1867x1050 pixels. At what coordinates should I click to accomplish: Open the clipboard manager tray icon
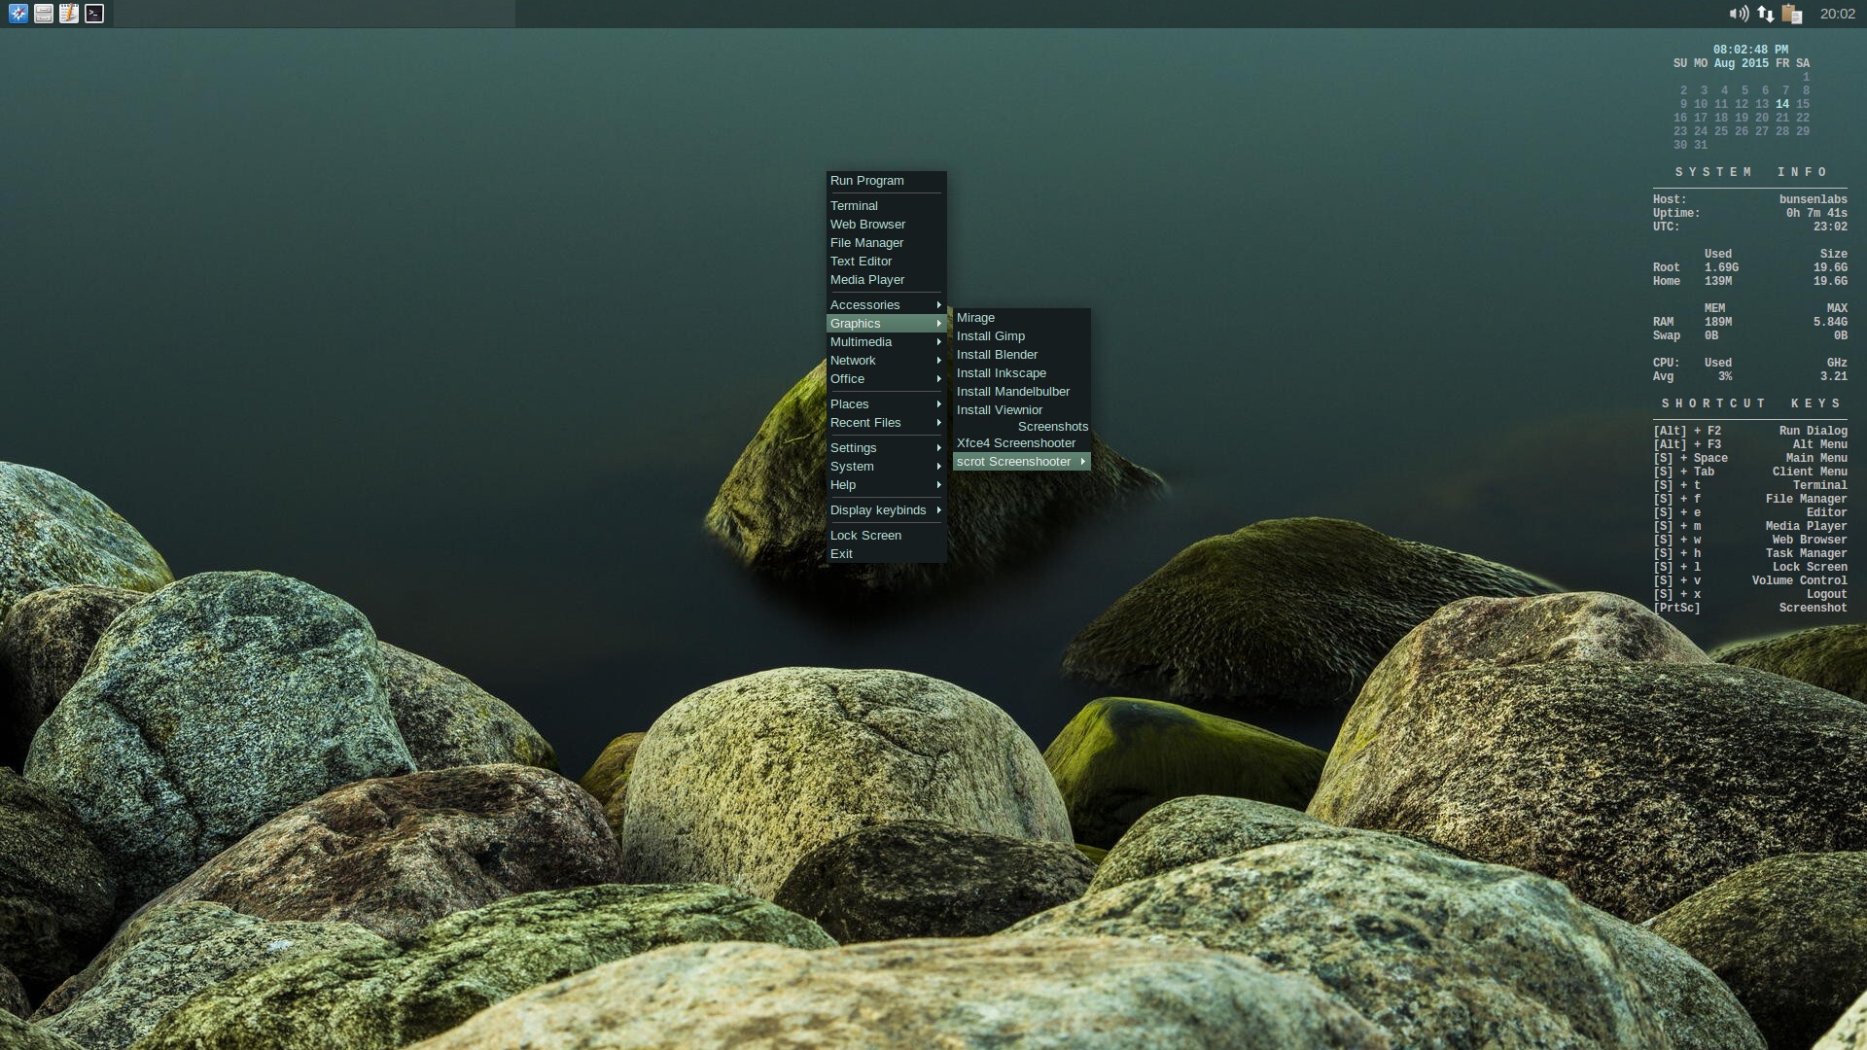[x=1792, y=14]
